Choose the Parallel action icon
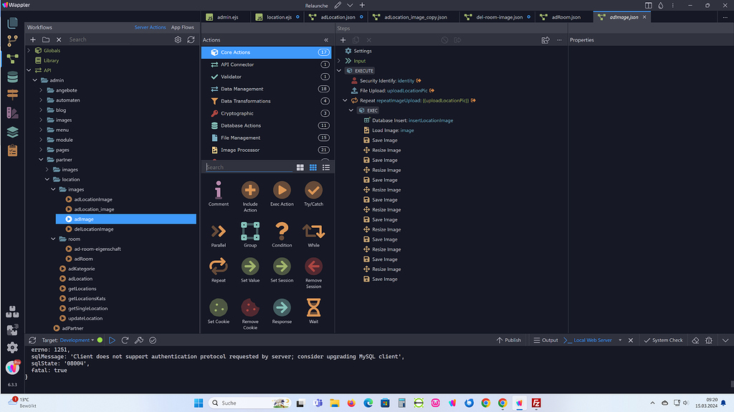 point(219,231)
